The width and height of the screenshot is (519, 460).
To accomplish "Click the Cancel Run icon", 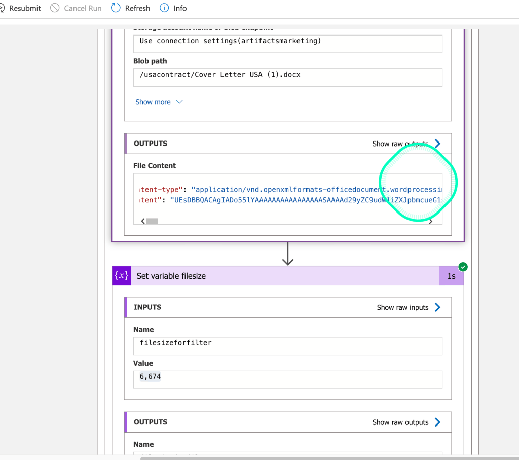I will [55, 8].
